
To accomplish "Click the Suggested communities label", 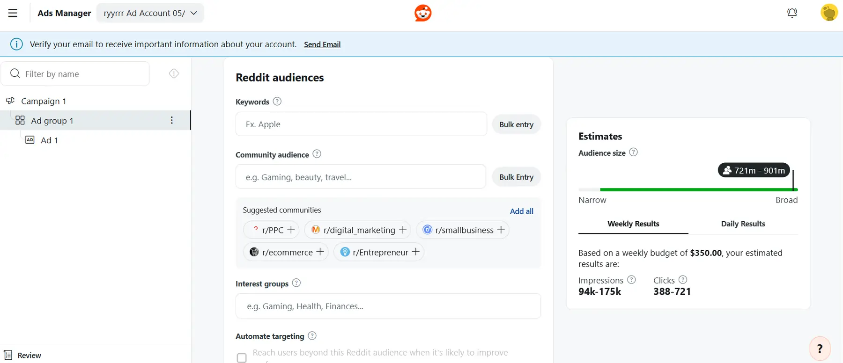I will [282, 210].
